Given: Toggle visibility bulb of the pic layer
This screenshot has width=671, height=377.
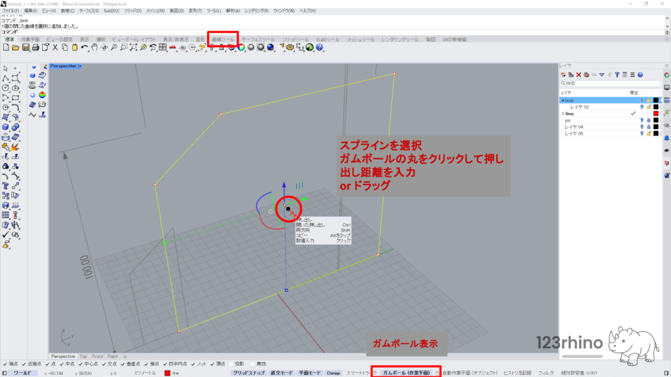Looking at the screenshot, I should 642,120.
